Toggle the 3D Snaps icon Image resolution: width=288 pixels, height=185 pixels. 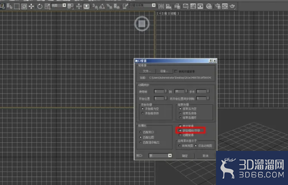(95, 6)
